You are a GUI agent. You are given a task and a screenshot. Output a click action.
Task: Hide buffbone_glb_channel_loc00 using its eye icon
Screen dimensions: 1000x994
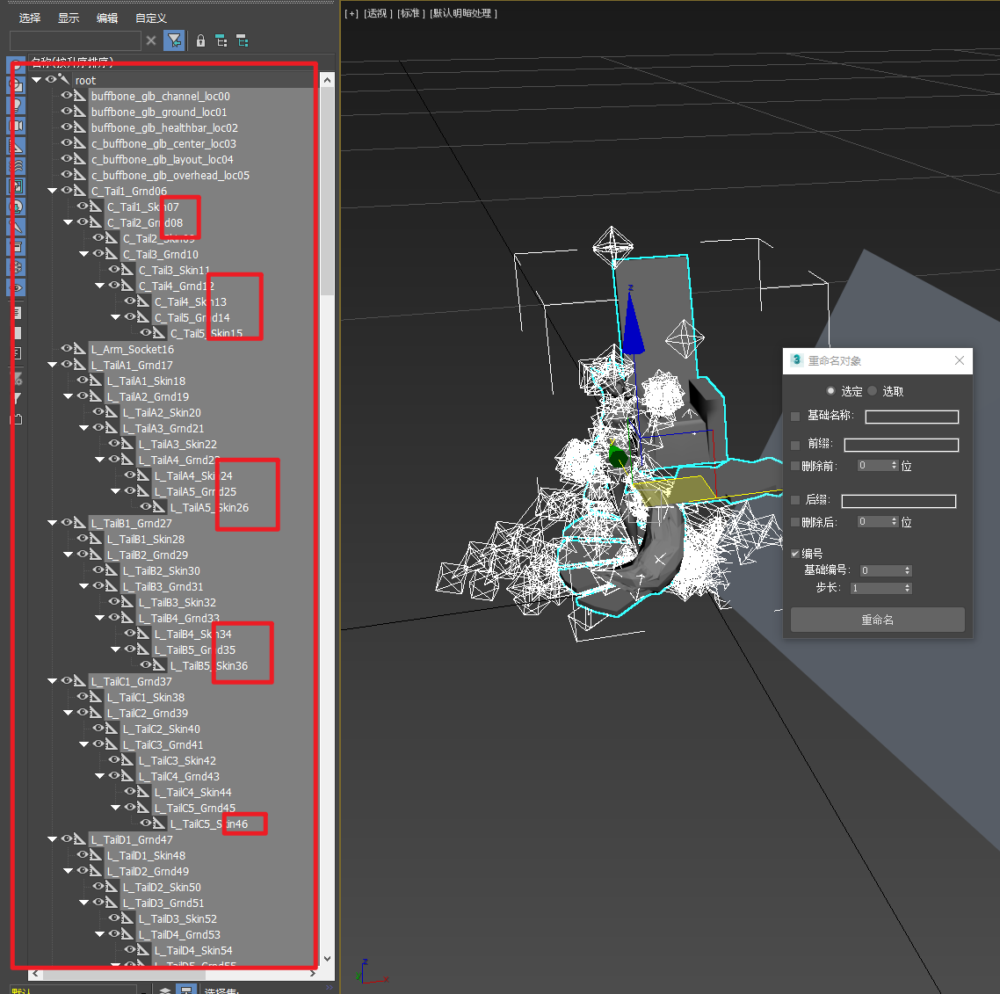tap(66, 95)
